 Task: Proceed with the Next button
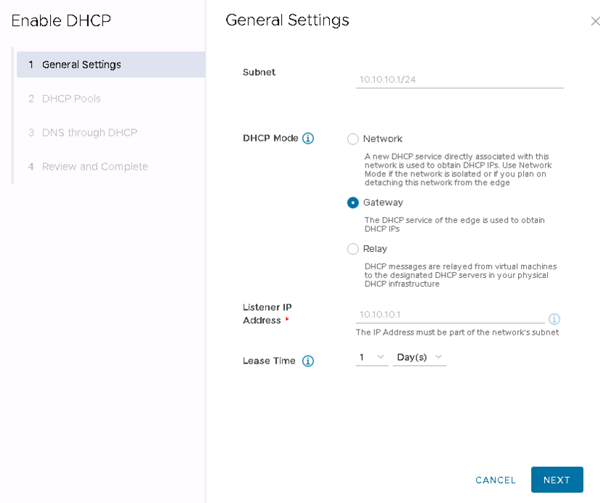pyautogui.click(x=557, y=480)
